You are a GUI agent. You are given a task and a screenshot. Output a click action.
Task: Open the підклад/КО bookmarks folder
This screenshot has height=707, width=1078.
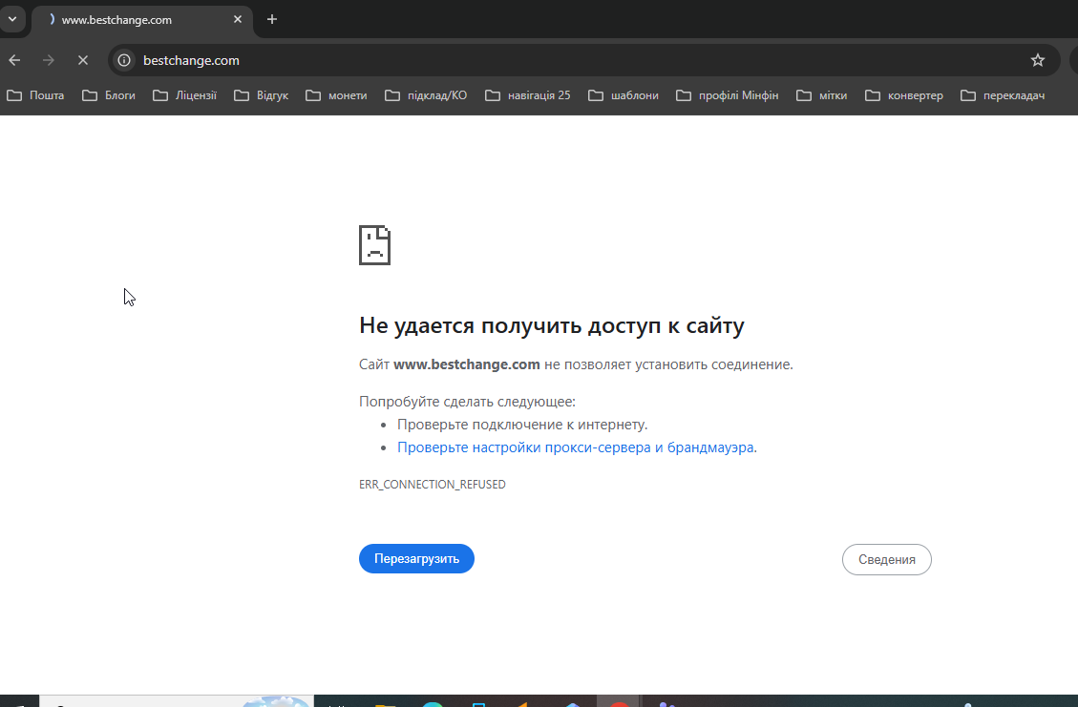[x=426, y=95]
